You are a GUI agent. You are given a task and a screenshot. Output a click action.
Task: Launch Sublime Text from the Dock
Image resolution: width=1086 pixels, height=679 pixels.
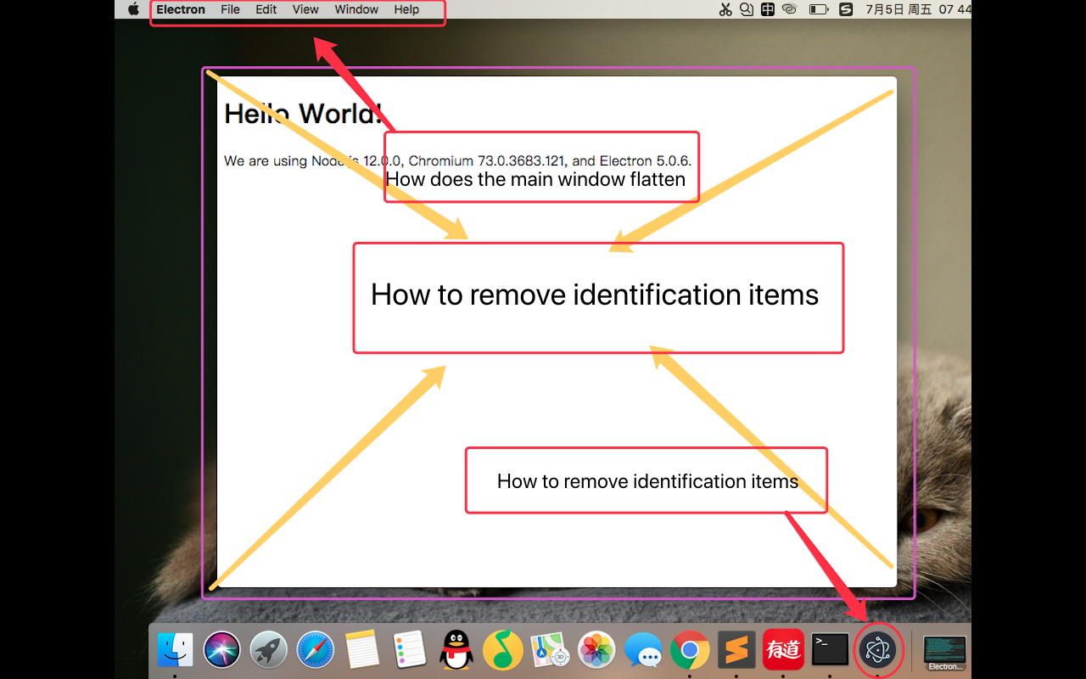pyautogui.click(x=736, y=649)
